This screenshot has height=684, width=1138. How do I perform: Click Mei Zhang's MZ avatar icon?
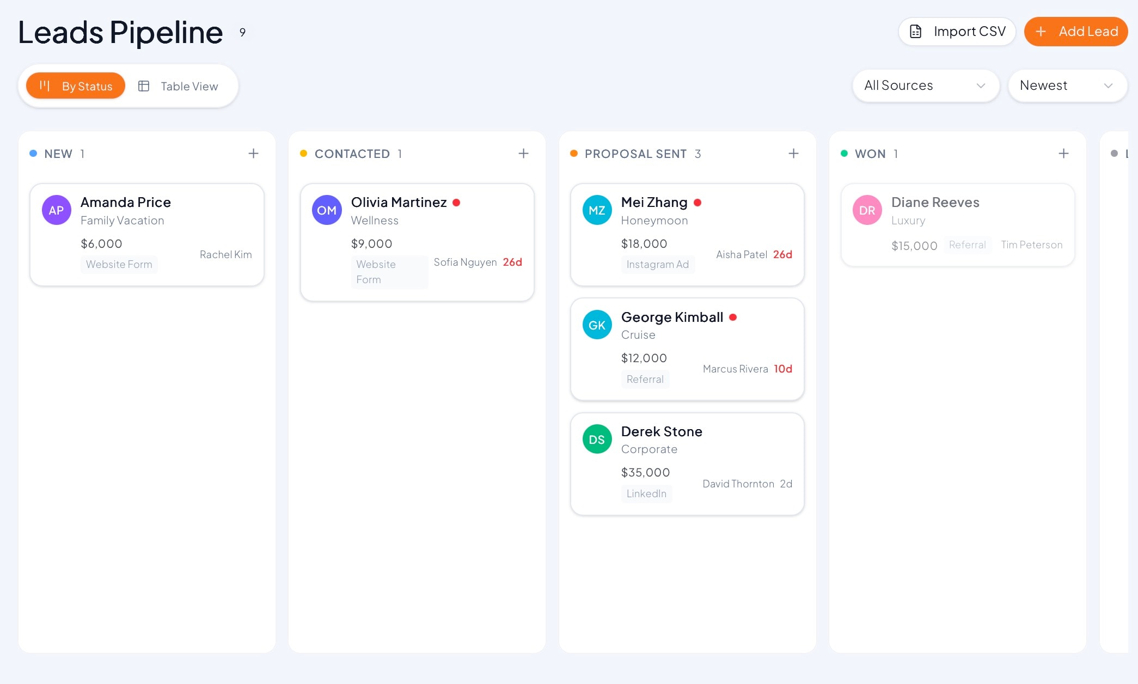point(597,210)
